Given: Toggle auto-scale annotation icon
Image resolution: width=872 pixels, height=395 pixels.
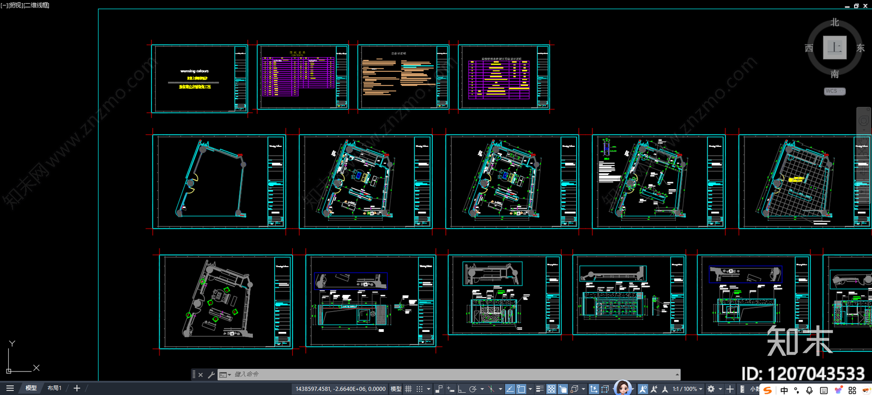Looking at the screenshot, I should click(654, 389).
